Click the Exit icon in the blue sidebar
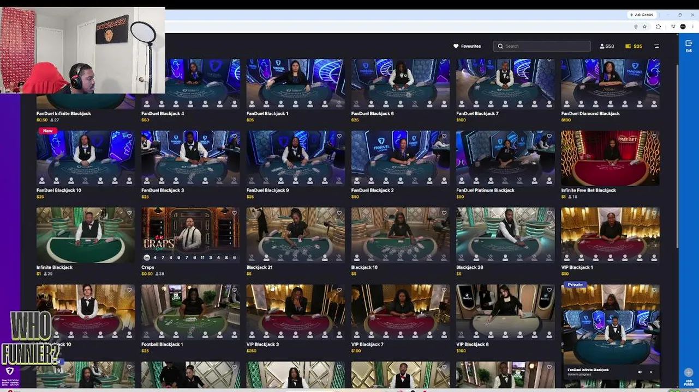This screenshot has width=699, height=392. [689, 44]
